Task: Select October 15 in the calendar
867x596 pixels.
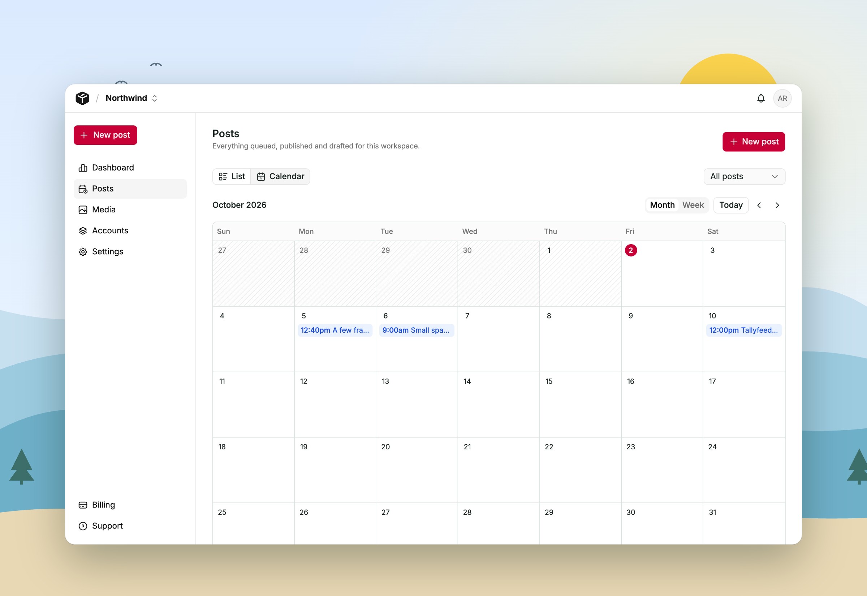Action: click(x=580, y=405)
